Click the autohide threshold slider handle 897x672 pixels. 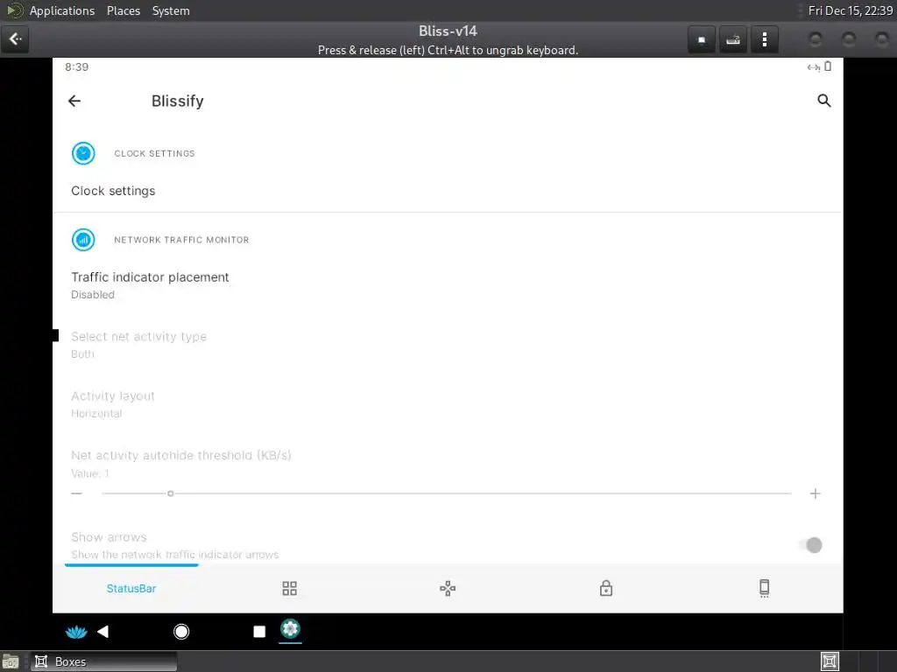(x=171, y=493)
